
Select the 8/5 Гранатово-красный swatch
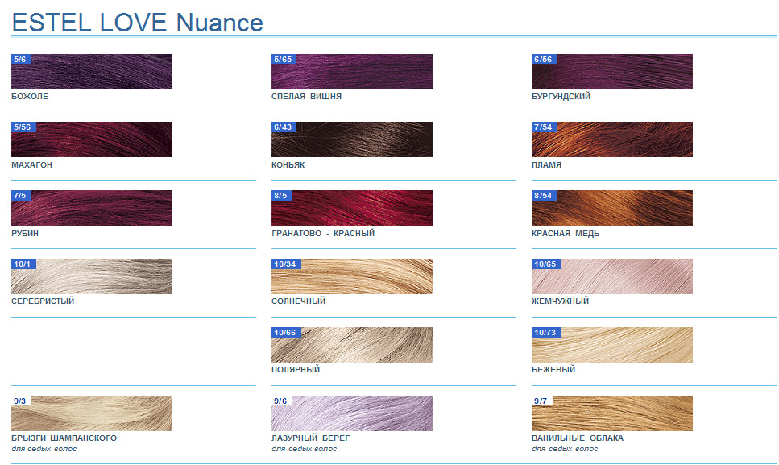pos(352,208)
